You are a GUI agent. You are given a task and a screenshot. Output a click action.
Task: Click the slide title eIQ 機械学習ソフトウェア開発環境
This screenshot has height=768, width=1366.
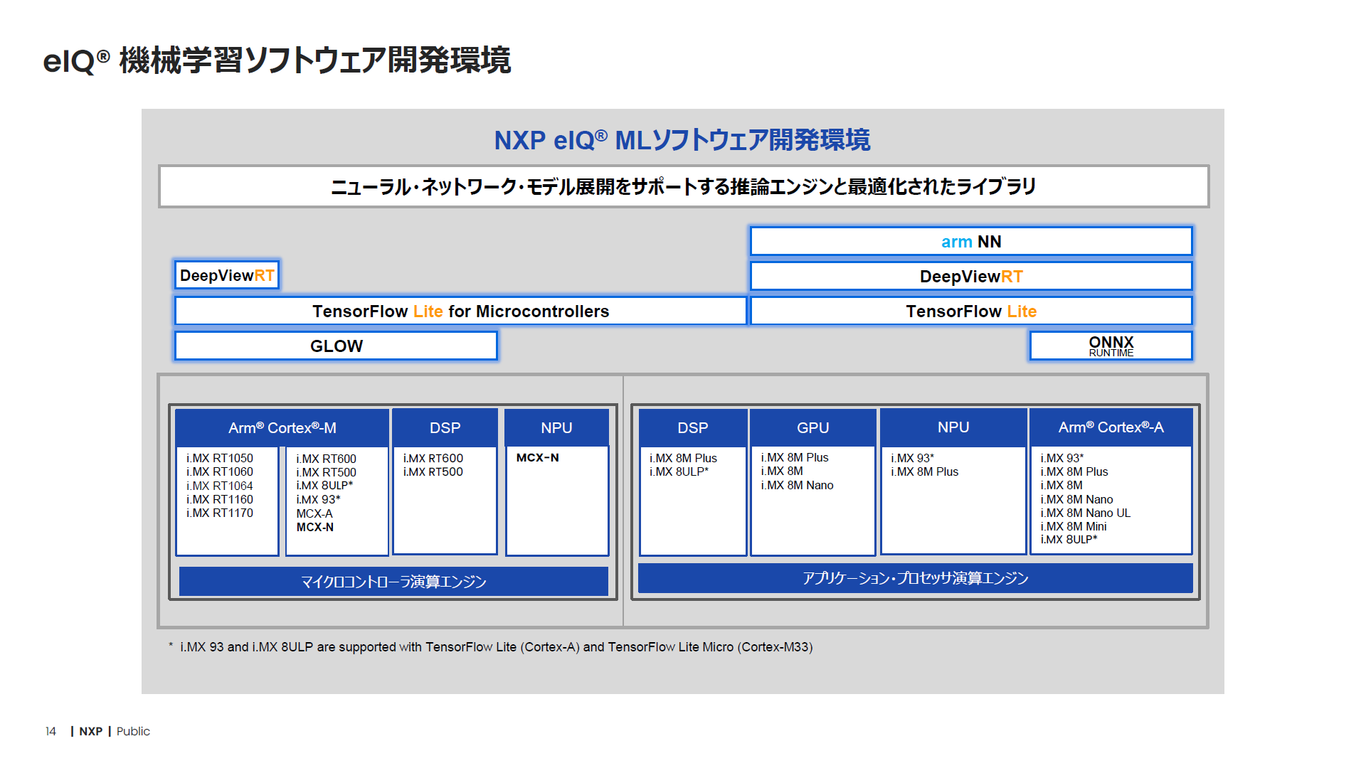(277, 60)
